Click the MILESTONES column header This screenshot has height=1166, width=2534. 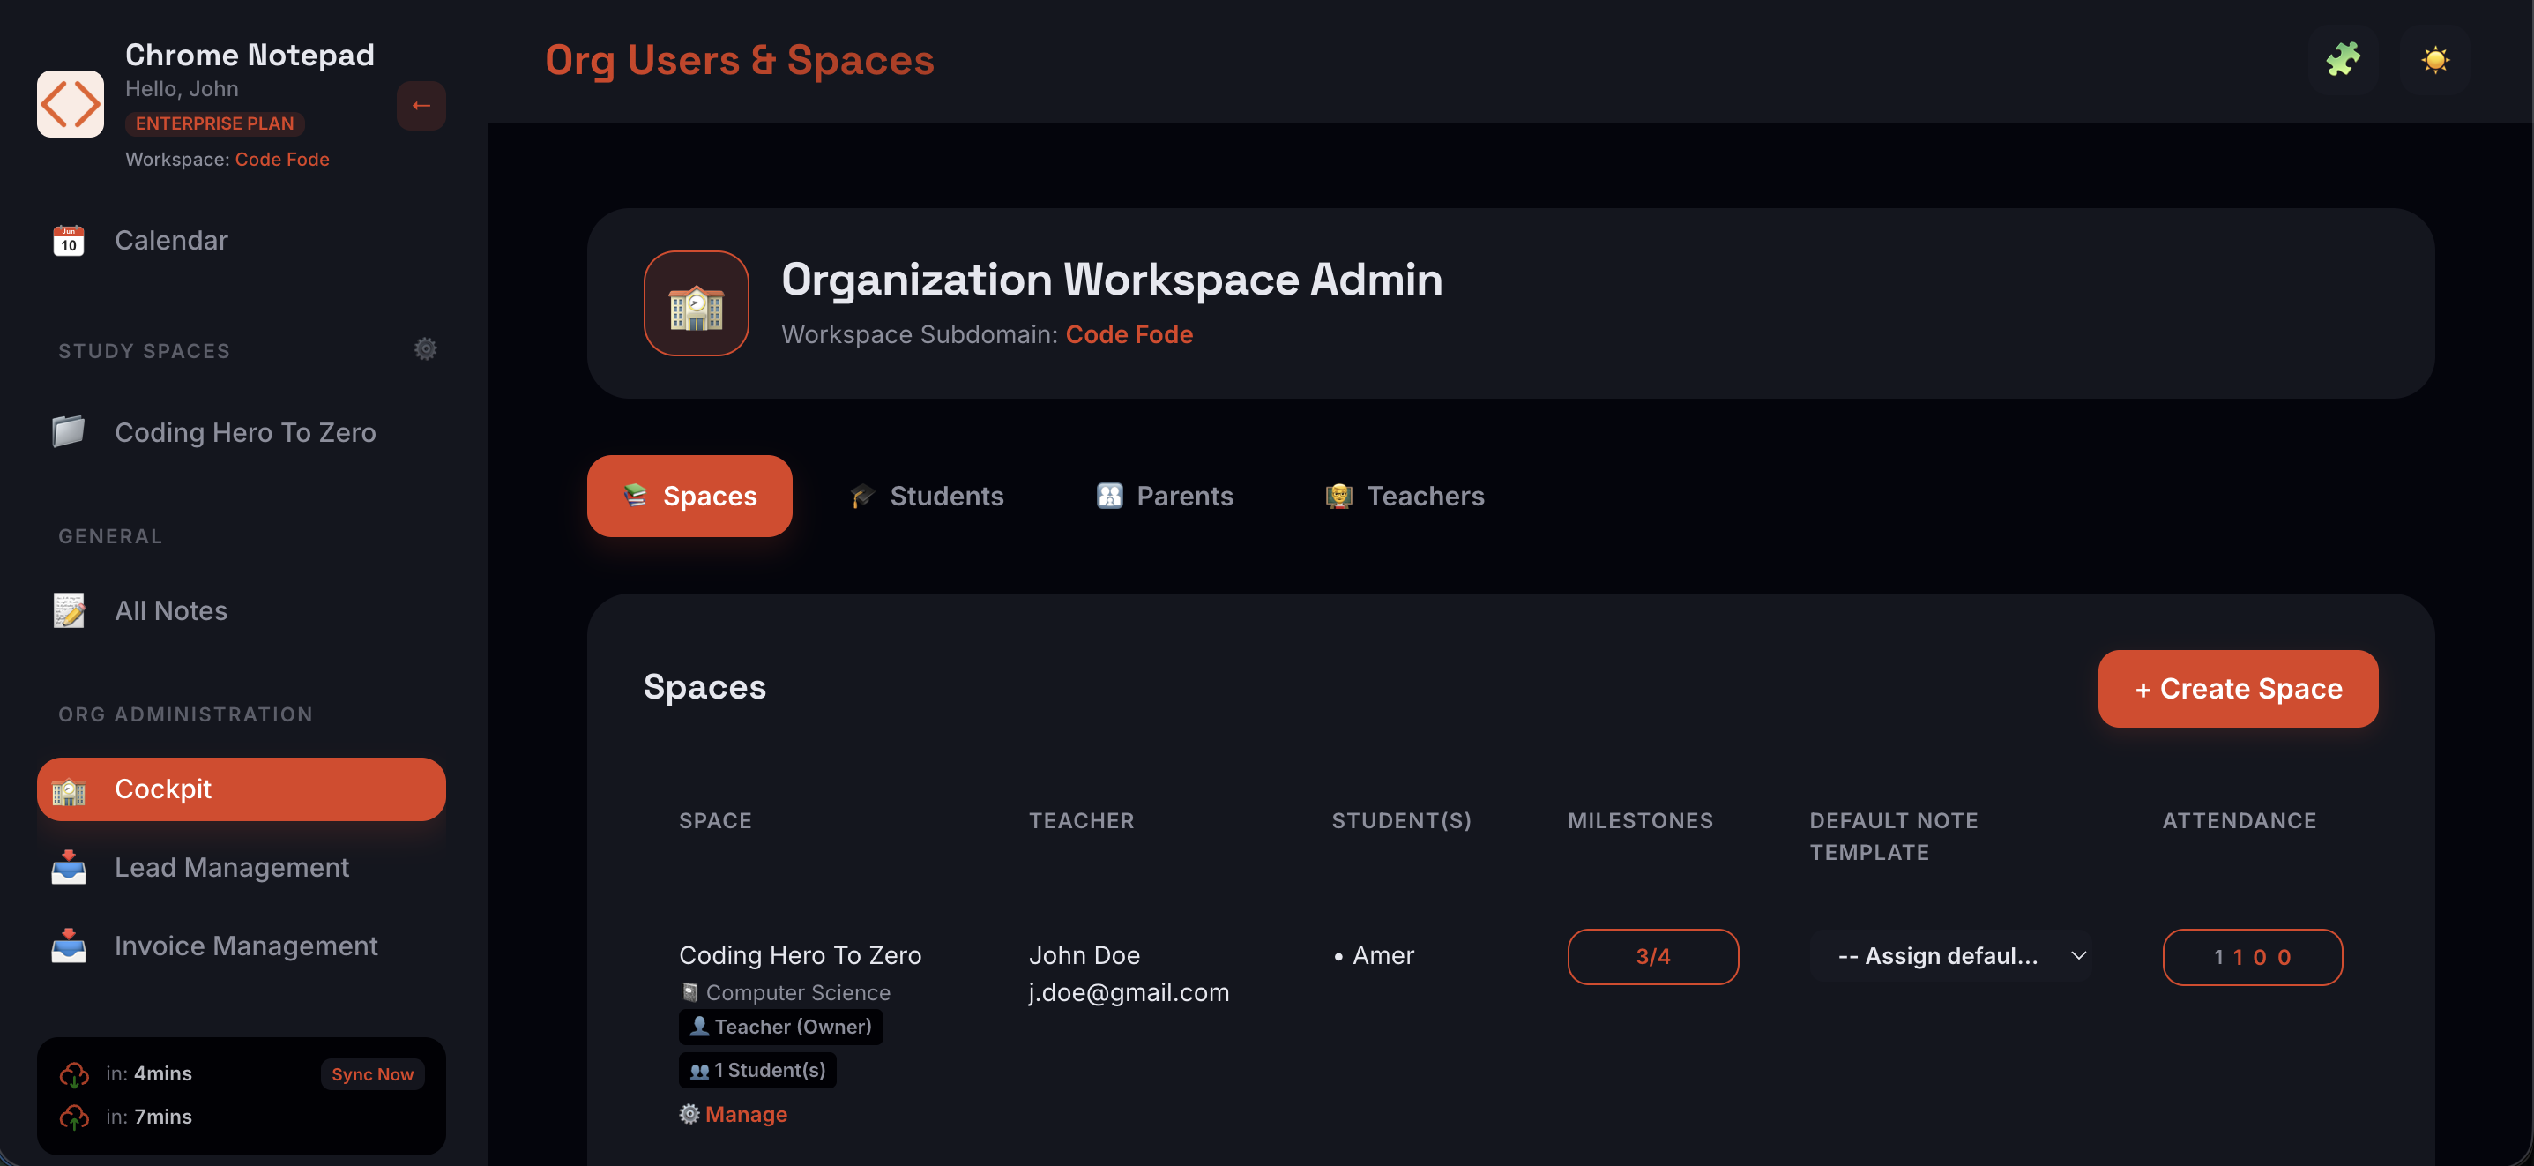click(1640, 820)
